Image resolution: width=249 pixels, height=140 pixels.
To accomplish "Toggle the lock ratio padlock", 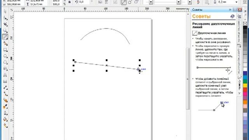I will [70, 2].
